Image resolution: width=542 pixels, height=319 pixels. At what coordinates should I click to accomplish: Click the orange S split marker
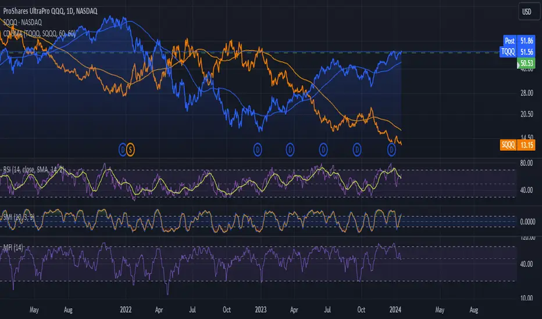click(130, 150)
